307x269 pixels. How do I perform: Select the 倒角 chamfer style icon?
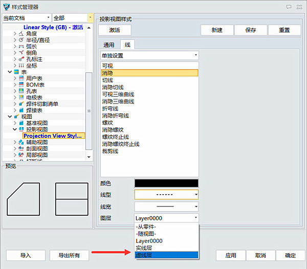21,53
